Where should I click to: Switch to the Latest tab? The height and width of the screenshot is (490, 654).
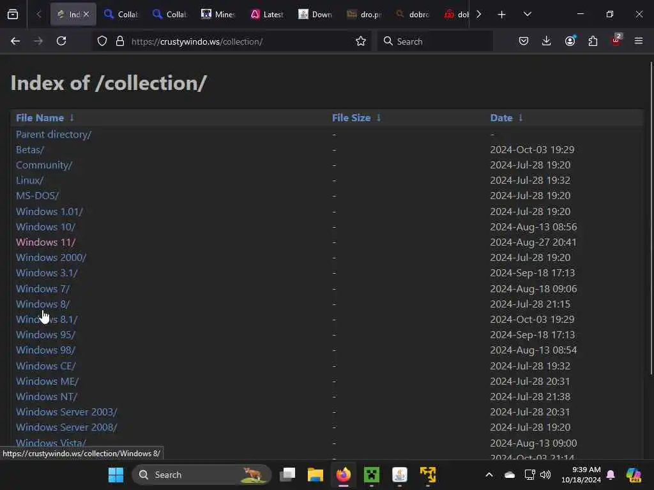coord(267,15)
